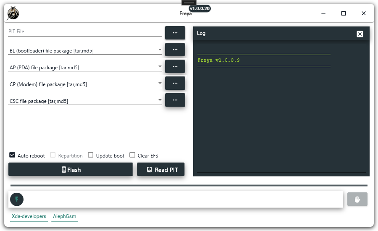Browse for BL bootloader file package
Image resolution: width=378 pixels, height=231 pixels.
point(175,50)
